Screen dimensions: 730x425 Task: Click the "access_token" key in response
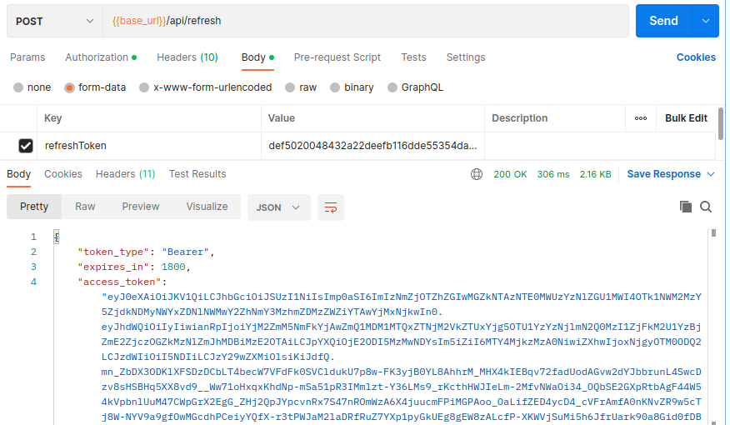point(120,282)
